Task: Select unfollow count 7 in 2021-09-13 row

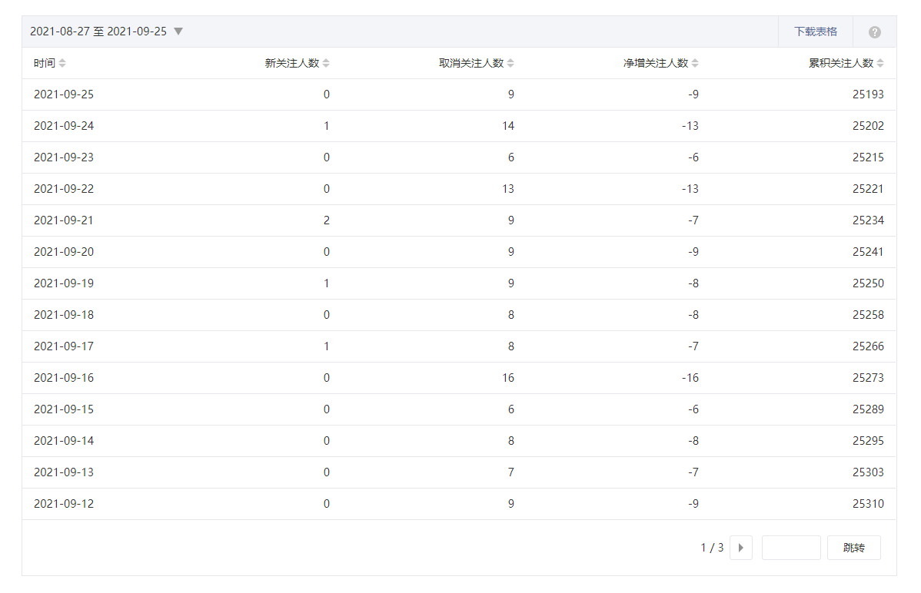Action: 511,472
